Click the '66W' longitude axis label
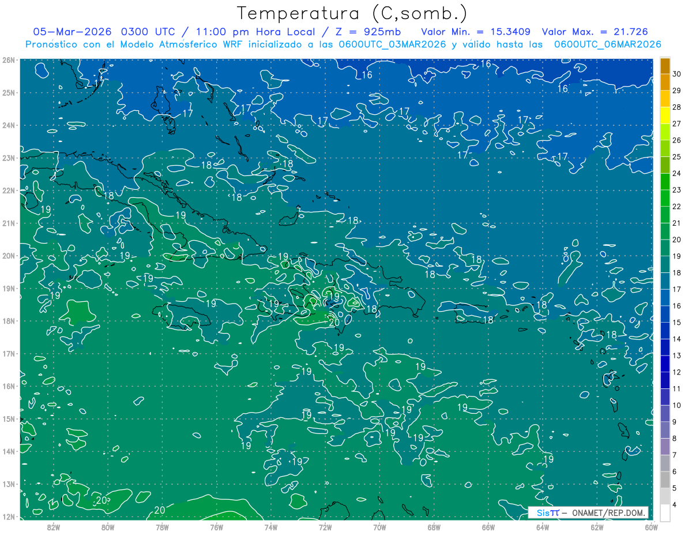Viewport: 692px width, 535px height. pyautogui.click(x=488, y=527)
